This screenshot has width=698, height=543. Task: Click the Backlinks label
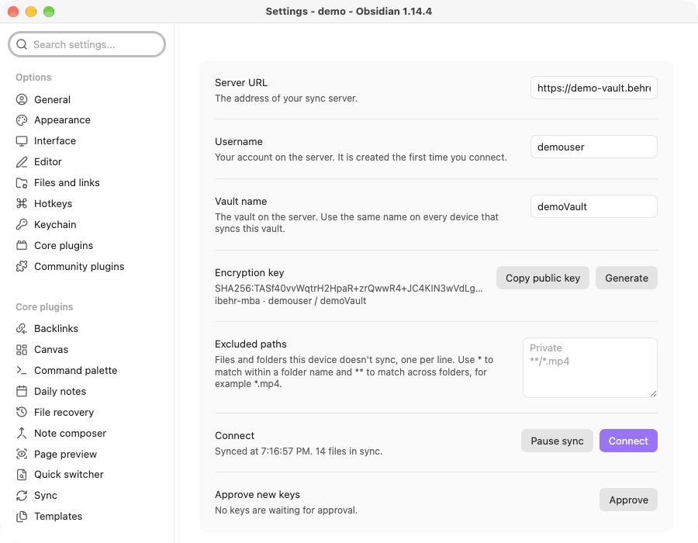[56, 328]
